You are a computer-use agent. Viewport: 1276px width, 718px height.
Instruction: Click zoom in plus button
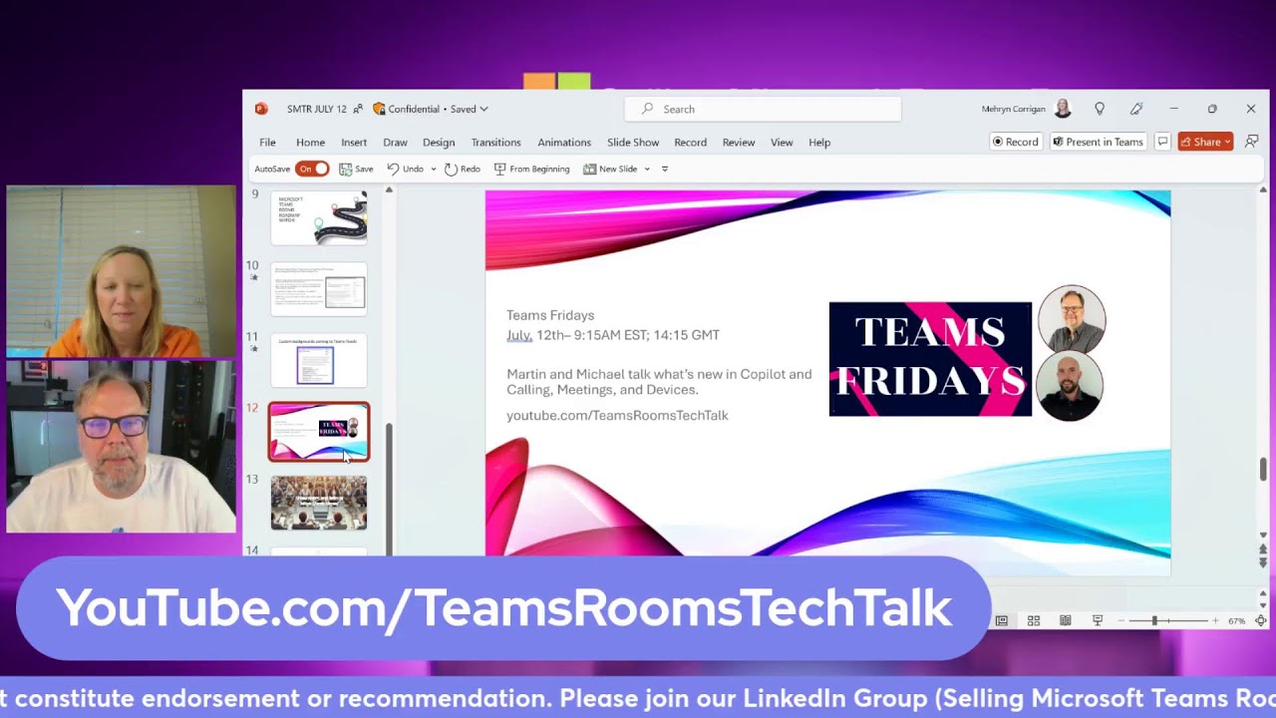[x=1215, y=621]
